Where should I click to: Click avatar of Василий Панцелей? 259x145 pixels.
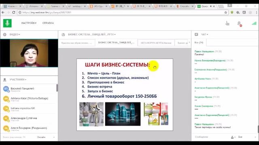point(6,89)
